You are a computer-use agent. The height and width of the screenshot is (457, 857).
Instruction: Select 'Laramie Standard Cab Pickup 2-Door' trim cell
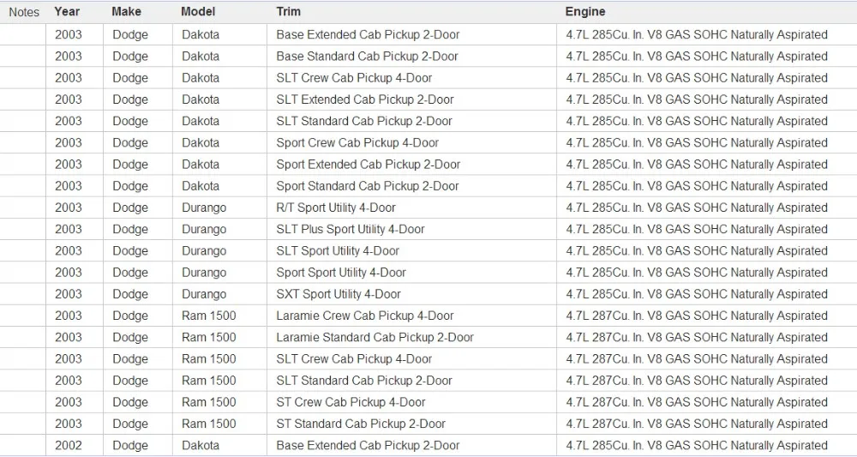click(375, 337)
